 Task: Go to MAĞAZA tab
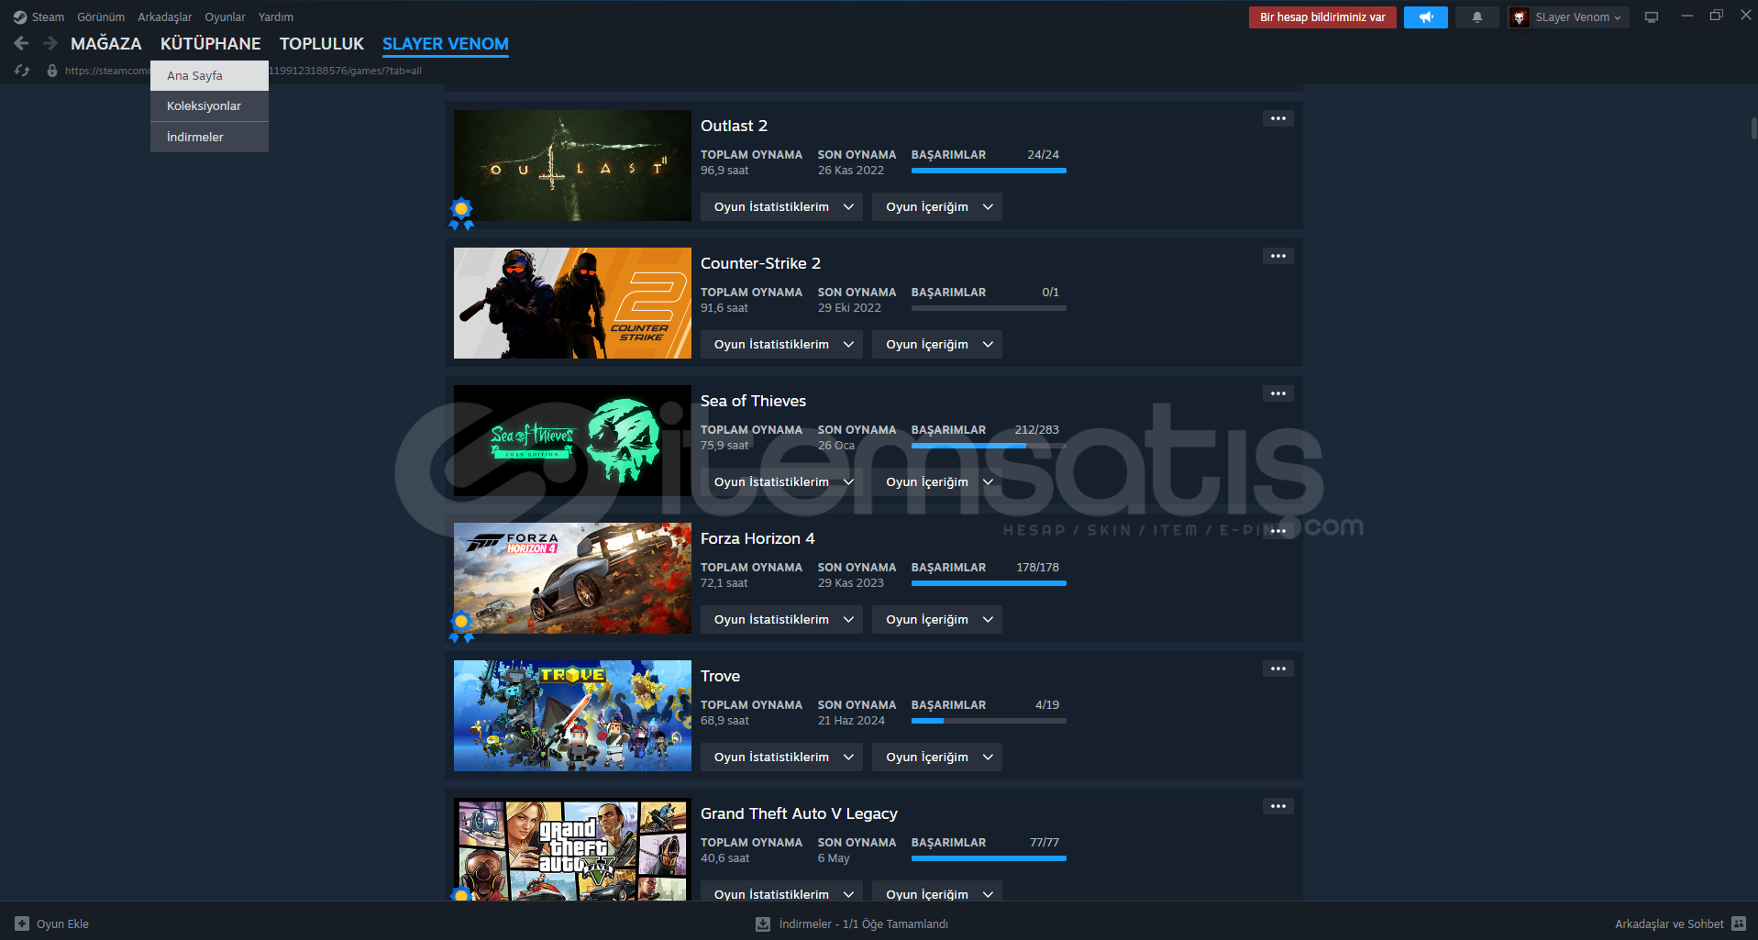106,44
